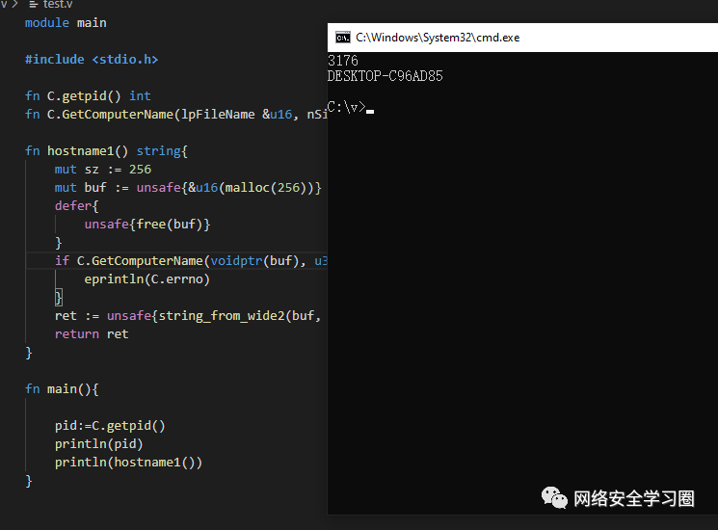Click the breadcrumb chevron before test.v
Screen dimensions: 718x530
[x=16, y=4]
